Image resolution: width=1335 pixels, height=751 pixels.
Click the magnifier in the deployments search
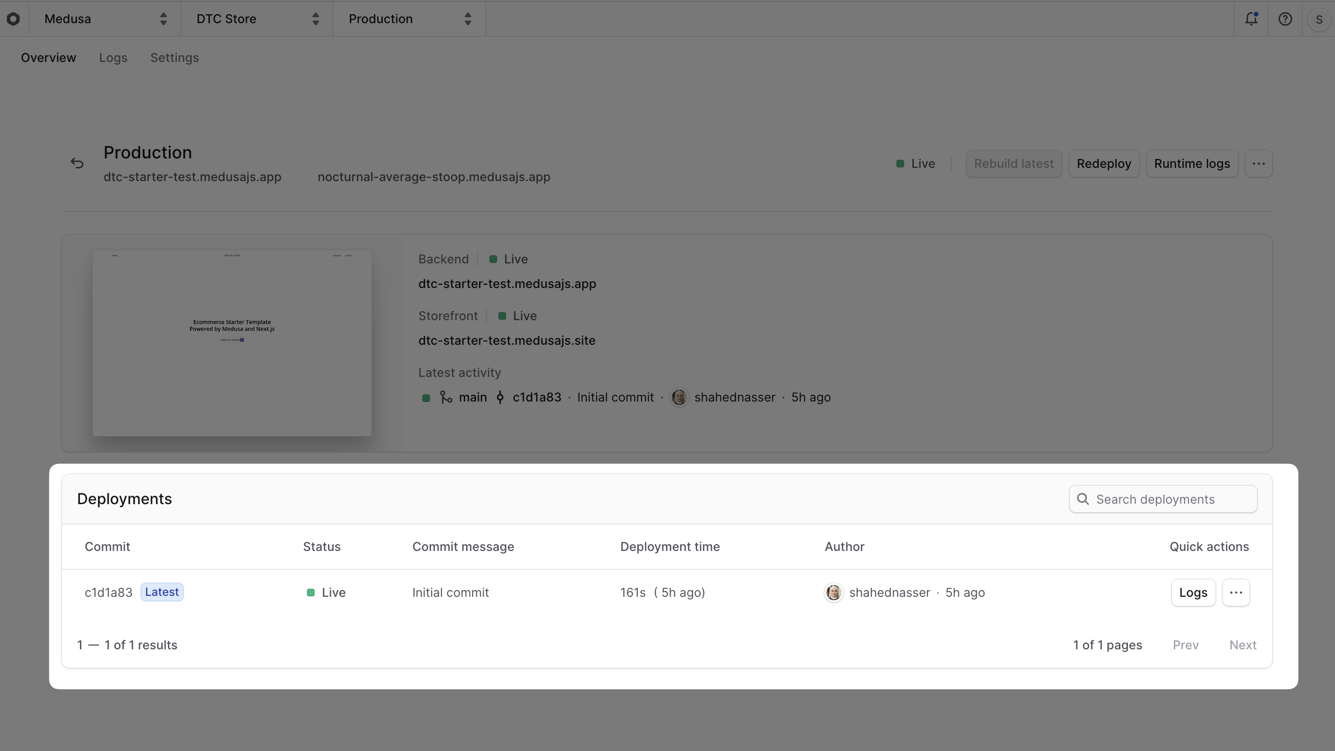pyautogui.click(x=1083, y=499)
